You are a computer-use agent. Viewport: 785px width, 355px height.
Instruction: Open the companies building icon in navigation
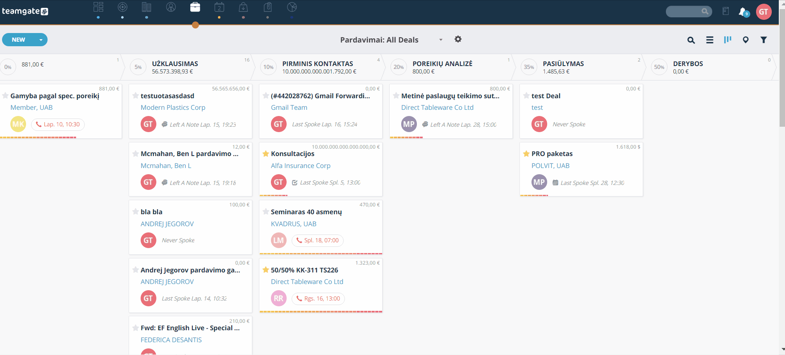point(146,7)
